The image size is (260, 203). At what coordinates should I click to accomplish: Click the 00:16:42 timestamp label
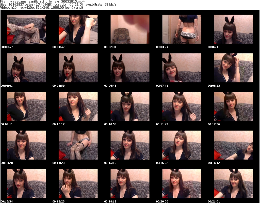click(x=214, y=163)
